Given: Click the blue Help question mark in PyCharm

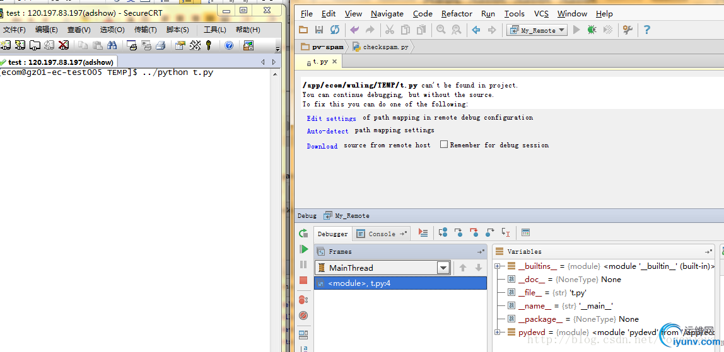Looking at the screenshot, I should [647, 30].
